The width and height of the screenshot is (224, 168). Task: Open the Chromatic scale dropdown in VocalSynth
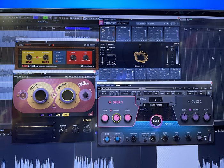point(111,56)
